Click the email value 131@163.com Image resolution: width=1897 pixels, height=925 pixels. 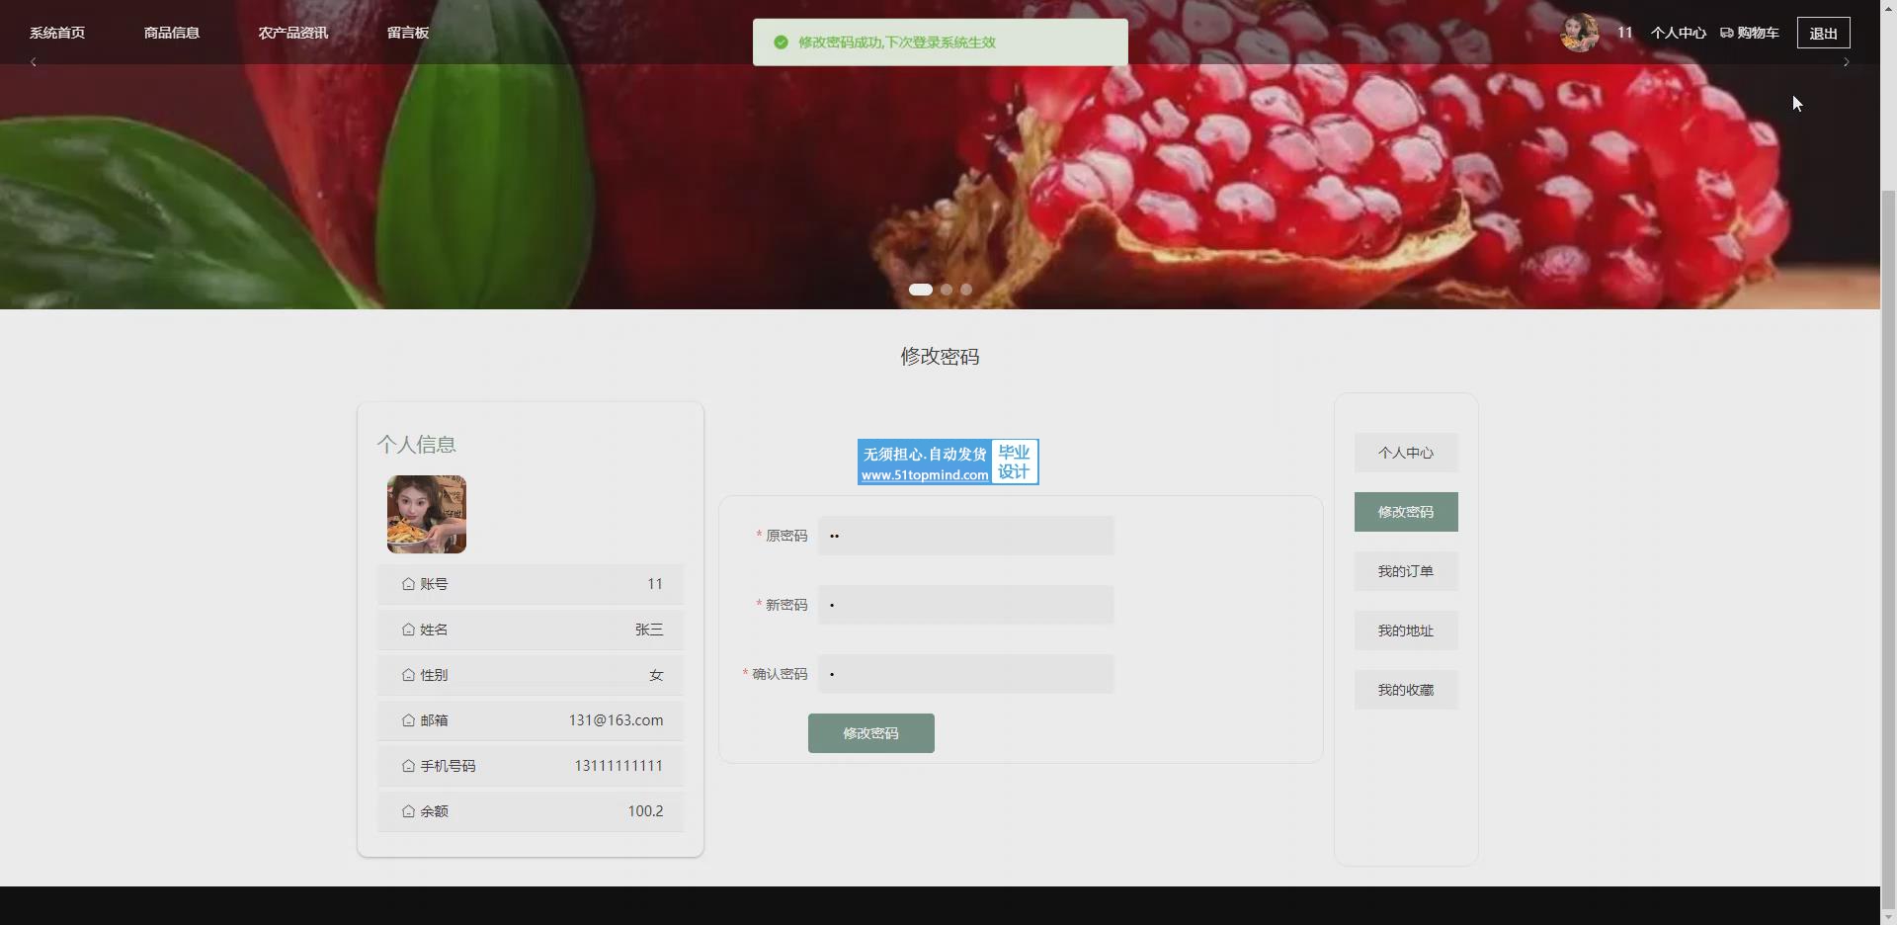click(x=616, y=720)
